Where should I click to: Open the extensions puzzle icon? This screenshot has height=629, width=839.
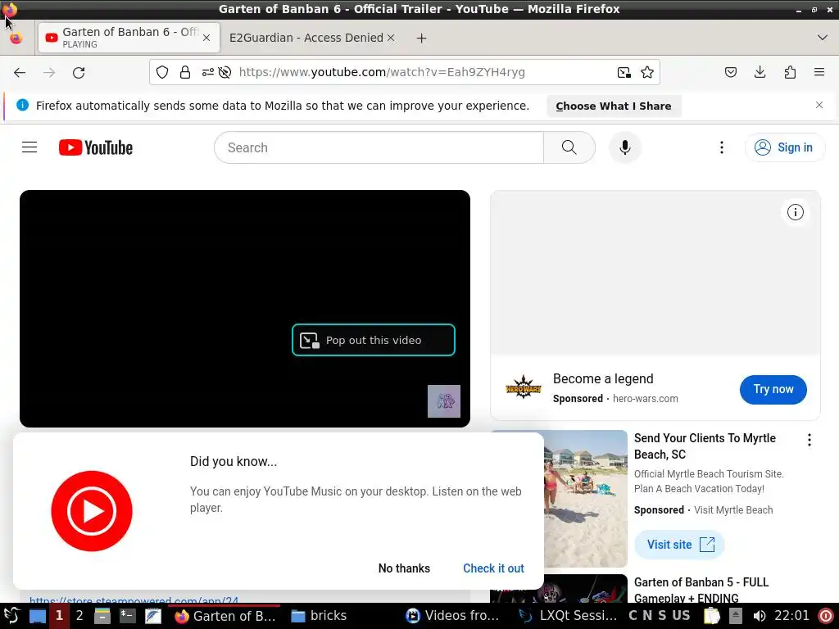pyautogui.click(x=790, y=72)
